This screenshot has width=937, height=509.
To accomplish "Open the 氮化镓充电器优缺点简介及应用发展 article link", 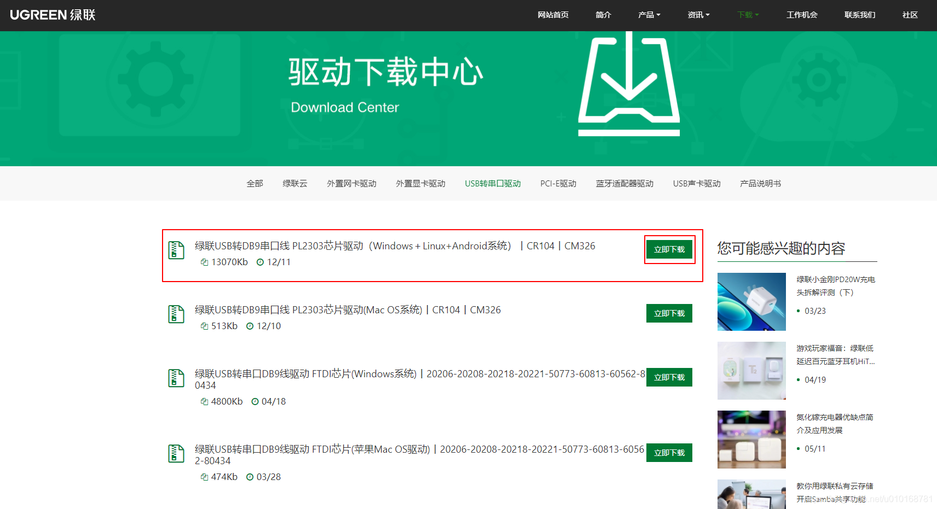I will [835, 424].
